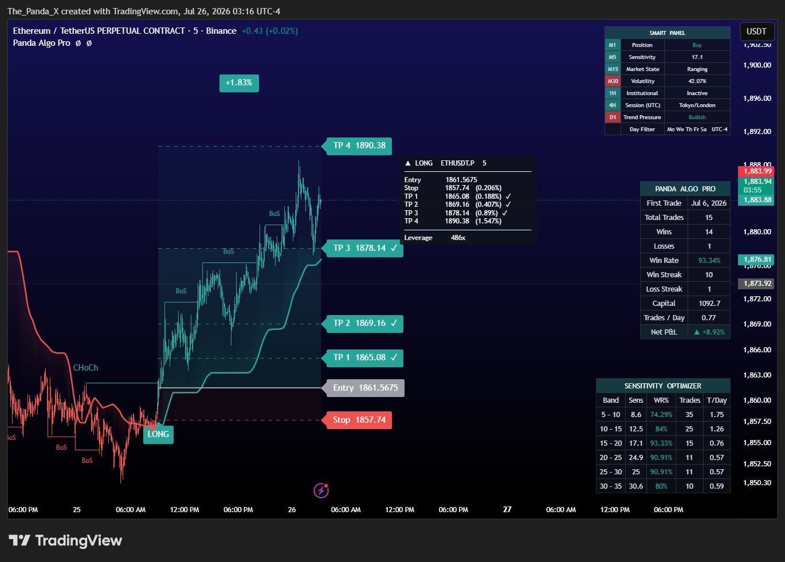Image resolution: width=785 pixels, height=562 pixels.
Task: Click the 27 date label on time axis
Action: (x=507, y=509)
